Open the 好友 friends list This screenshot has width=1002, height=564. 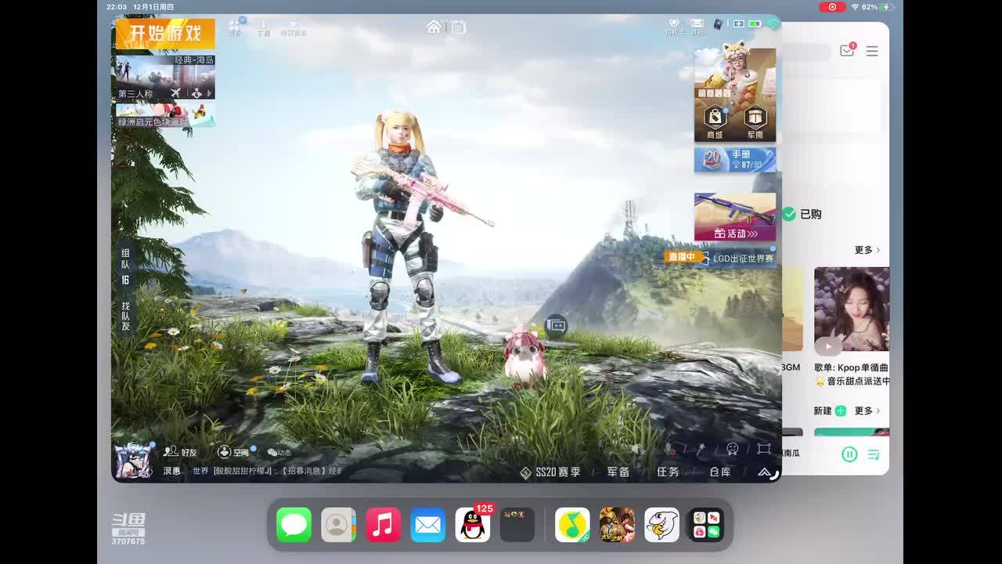tap(181, 452)
